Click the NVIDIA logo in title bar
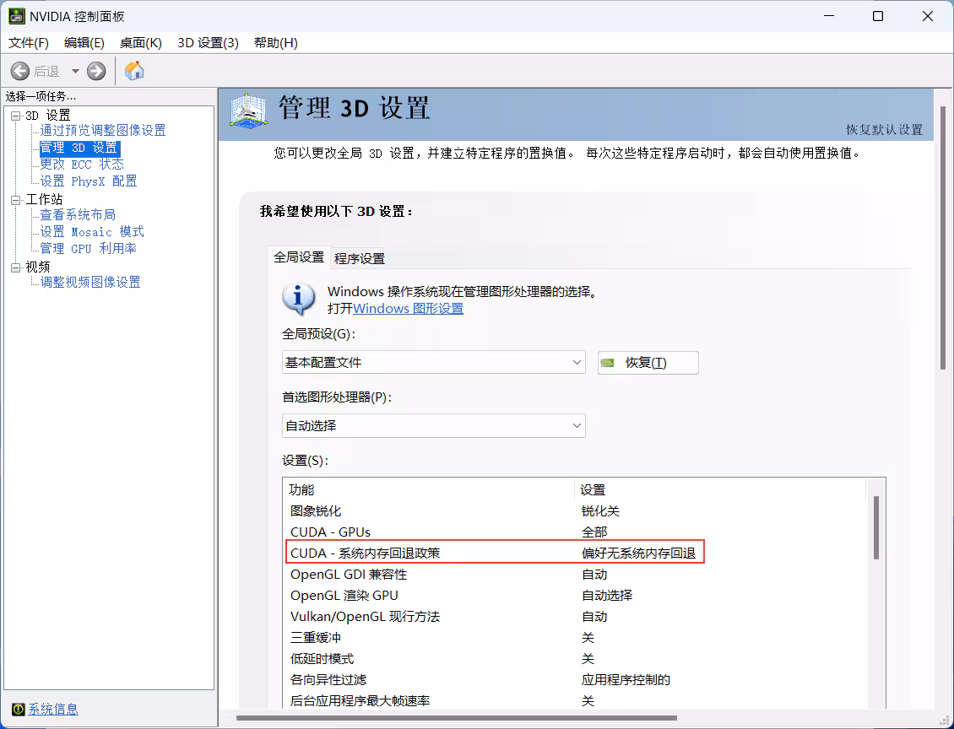The width and height of the screenshot is (954, 729). [16, 16]
